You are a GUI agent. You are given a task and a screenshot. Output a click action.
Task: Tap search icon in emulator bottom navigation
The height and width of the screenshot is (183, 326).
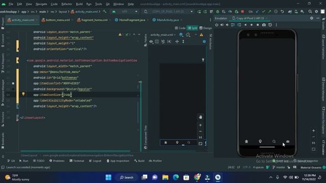[274, 141]
